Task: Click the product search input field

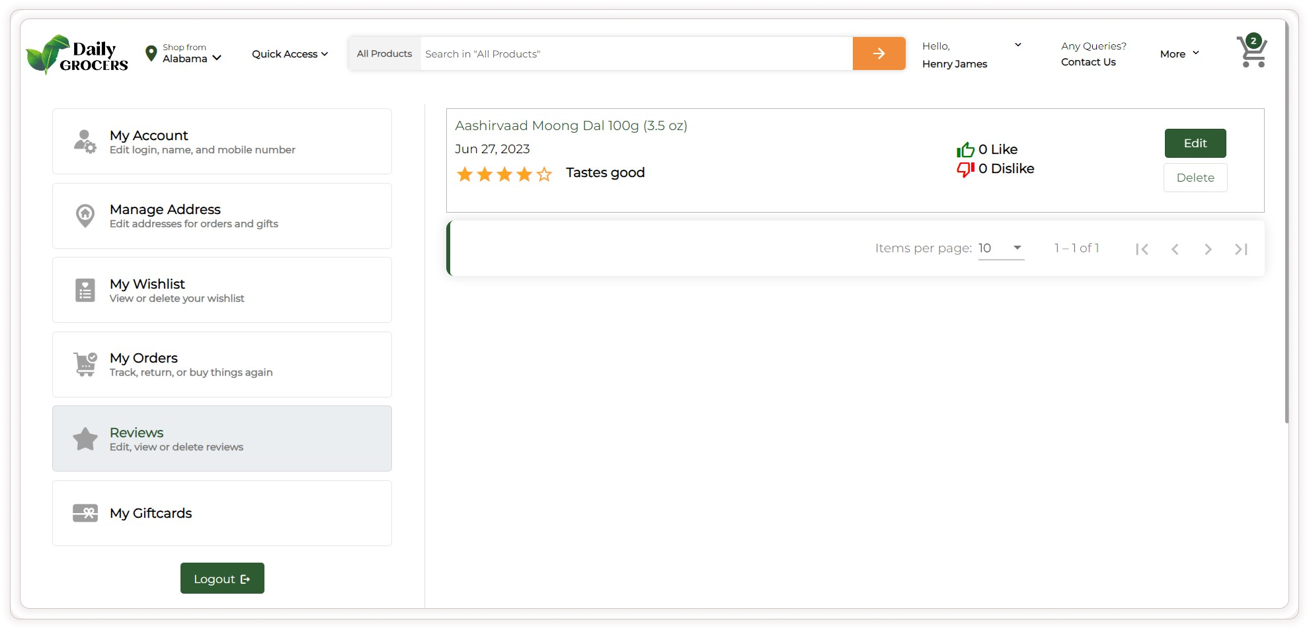Action: click(x=635, y=54)
